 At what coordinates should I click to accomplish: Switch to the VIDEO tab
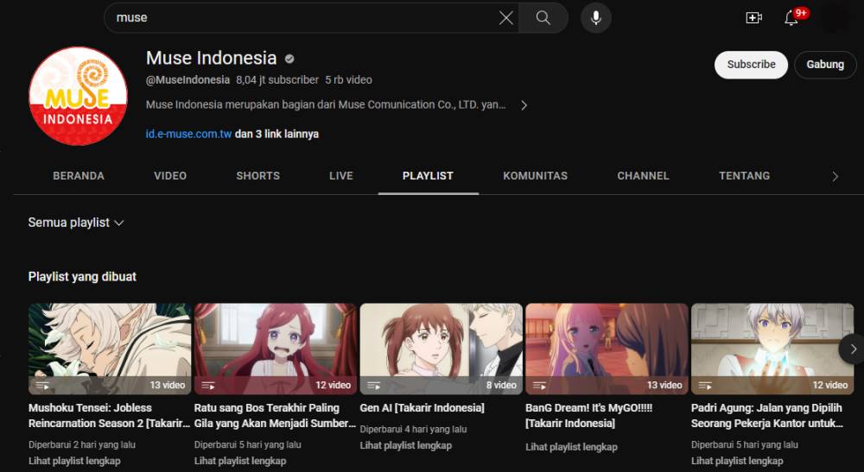pyautogui.click(x=170, y=176)
